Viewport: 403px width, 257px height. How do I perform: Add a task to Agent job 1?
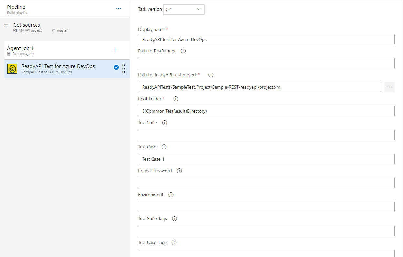pyautogui.click(x=115, y=50)
